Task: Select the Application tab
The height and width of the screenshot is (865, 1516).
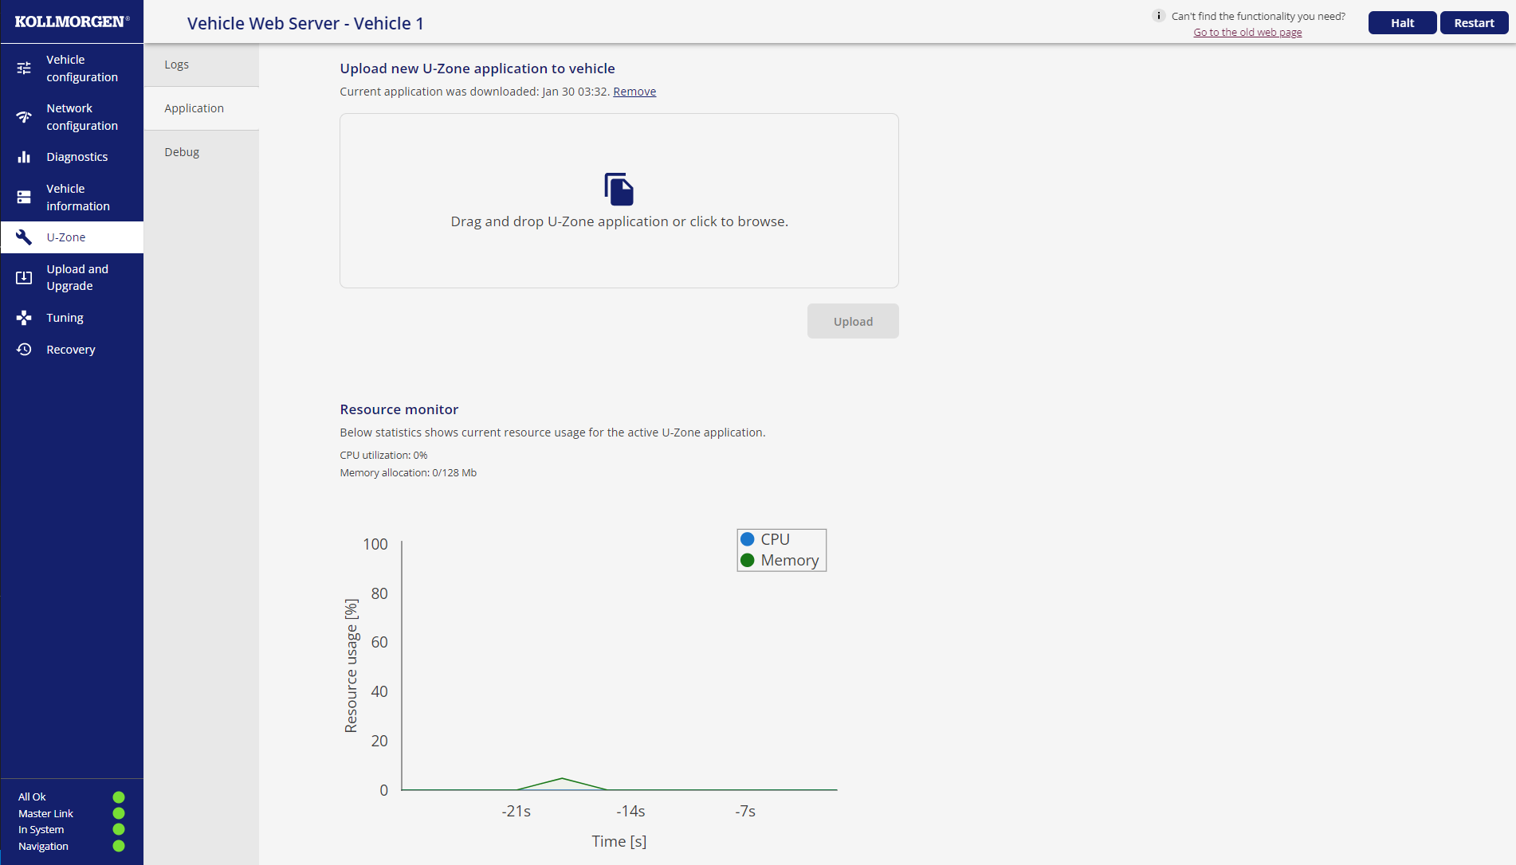Action: [194, 108]
